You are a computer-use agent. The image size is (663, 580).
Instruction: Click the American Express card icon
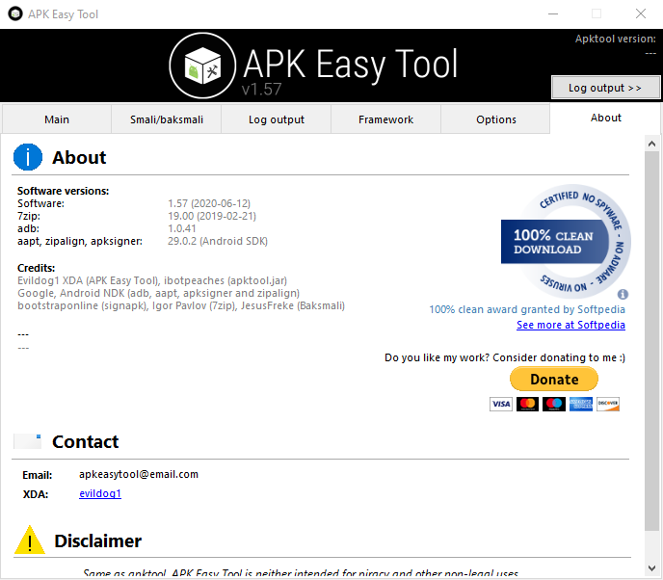[580, 404]
